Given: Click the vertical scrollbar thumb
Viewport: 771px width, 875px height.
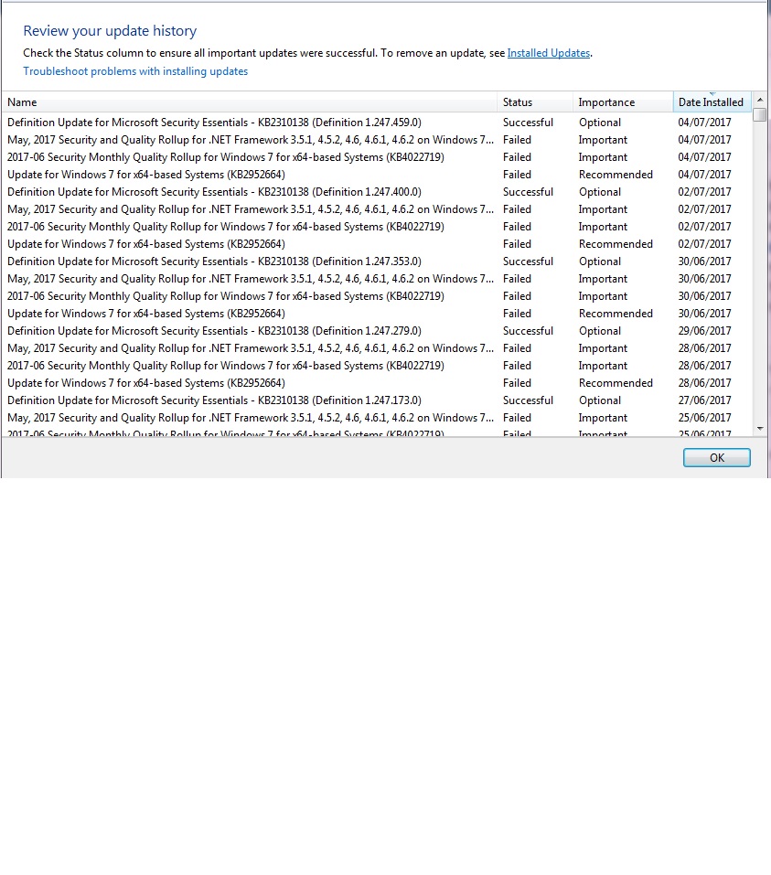Looking at the screenshot, I should pyautogui.click(x=759, y=114).
